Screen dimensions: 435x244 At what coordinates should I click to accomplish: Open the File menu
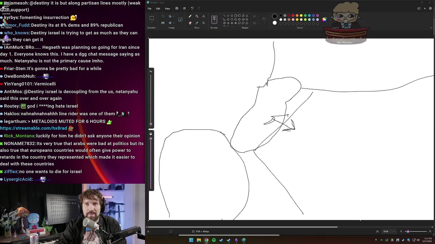coord(150,8)
